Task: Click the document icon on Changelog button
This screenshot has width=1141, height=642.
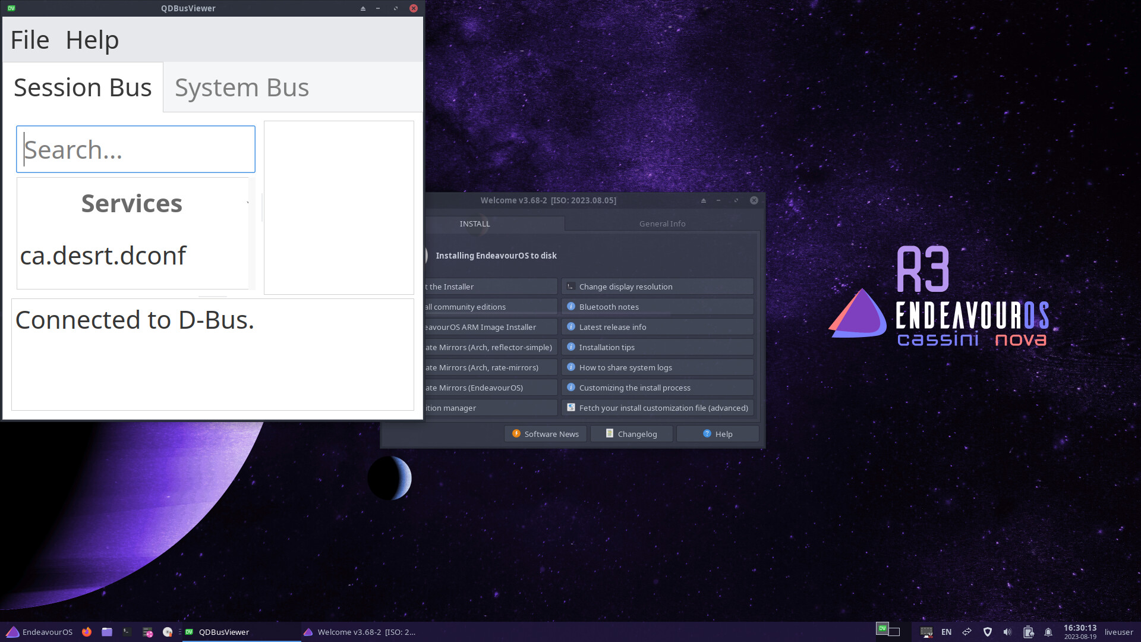Action: [609, 433]
